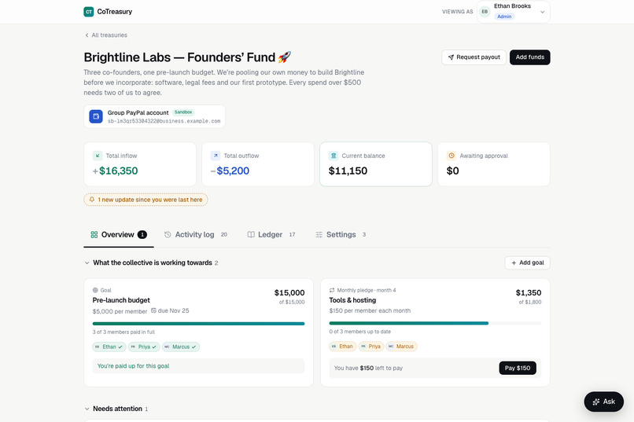Click the Monthly pledge recurring icon
The image size is (634, 422).
coord(332,290)
